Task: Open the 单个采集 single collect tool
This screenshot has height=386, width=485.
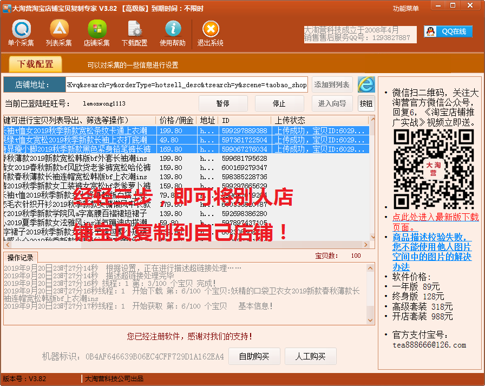Action: (21, 33)
